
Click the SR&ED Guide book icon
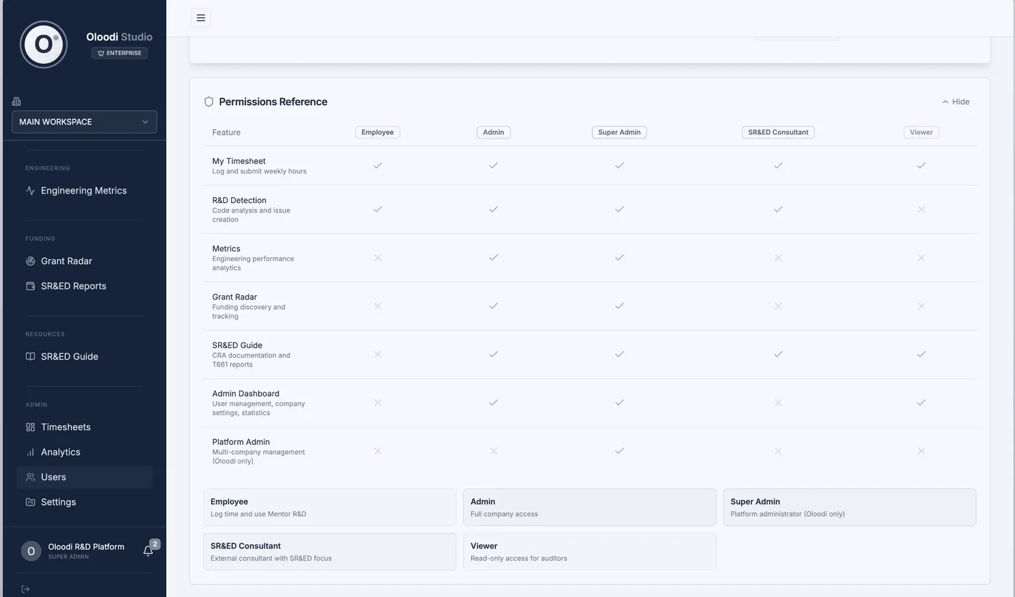pyautogui.click(x=30, y=356)
